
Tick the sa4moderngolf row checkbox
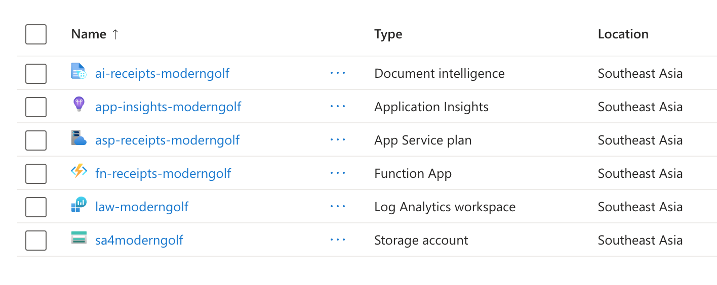click(x=36, y=241)
